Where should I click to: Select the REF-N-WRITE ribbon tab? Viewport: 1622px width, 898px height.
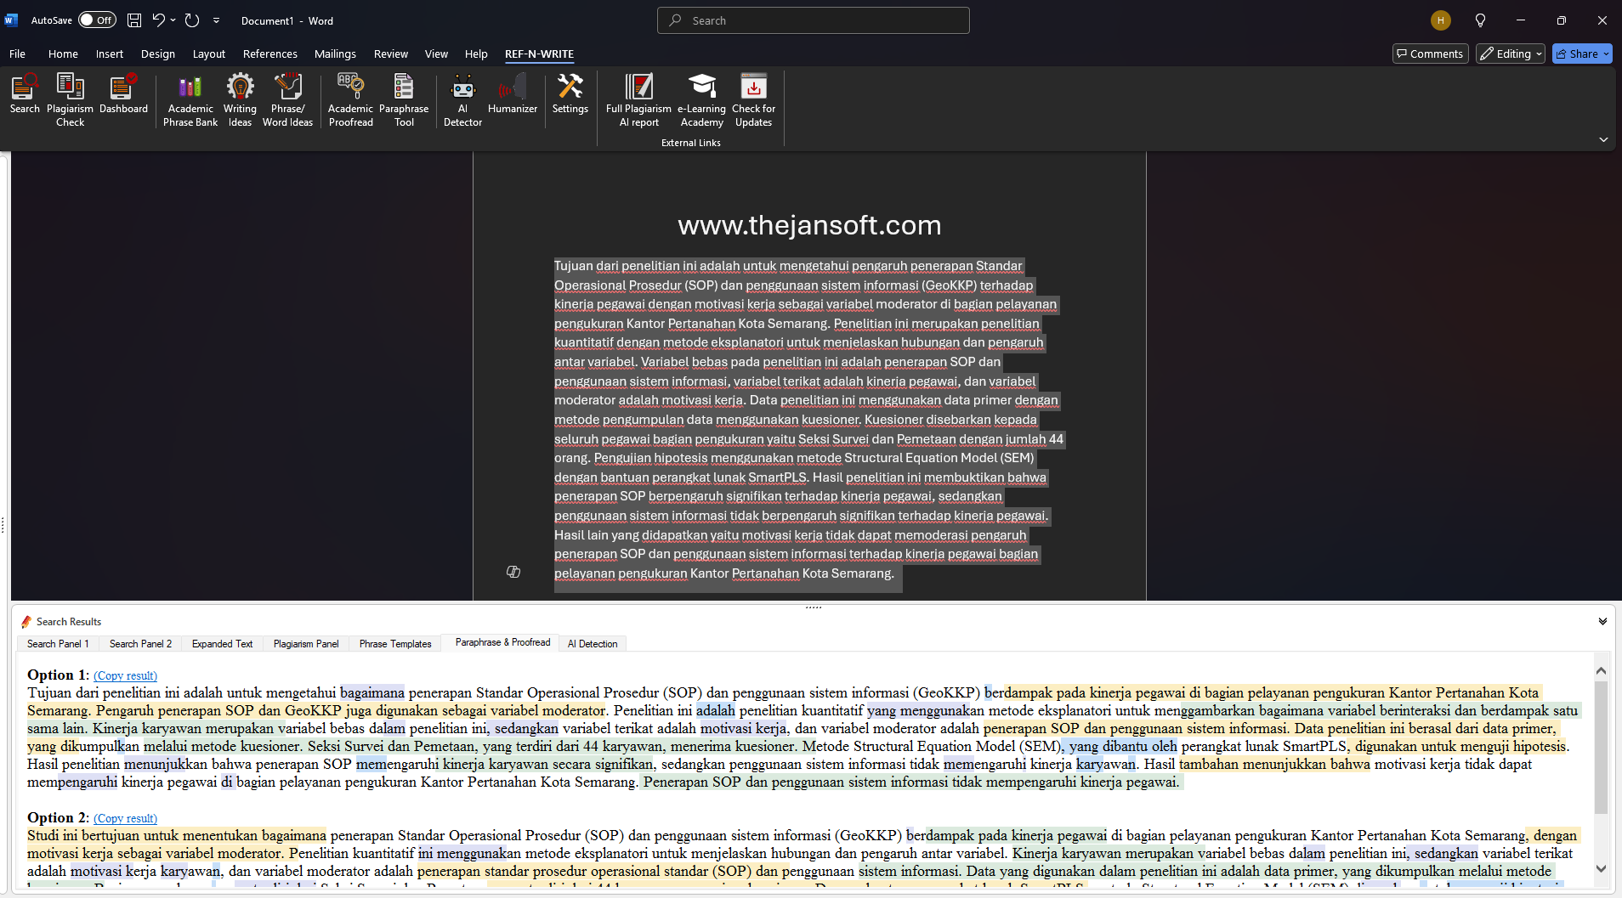(539, 54)
